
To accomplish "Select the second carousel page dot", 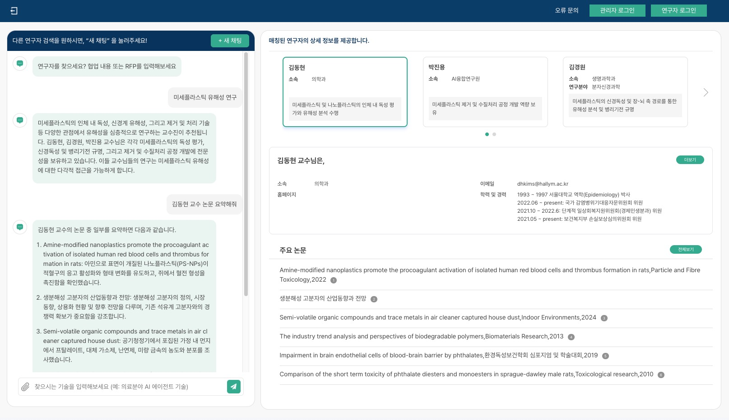I will pyautogui.click(x=494, y=134).
